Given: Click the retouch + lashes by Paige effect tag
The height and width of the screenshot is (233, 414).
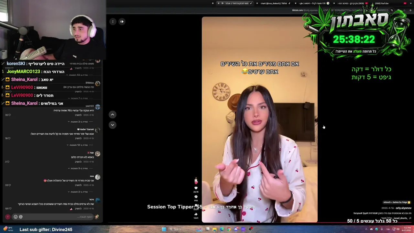Looking at the screenshot, I should click(x=397, y=202).
